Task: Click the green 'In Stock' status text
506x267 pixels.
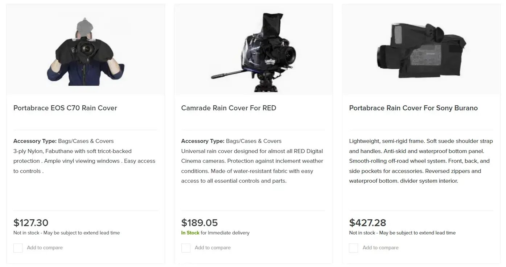Action: click(190, 233)
